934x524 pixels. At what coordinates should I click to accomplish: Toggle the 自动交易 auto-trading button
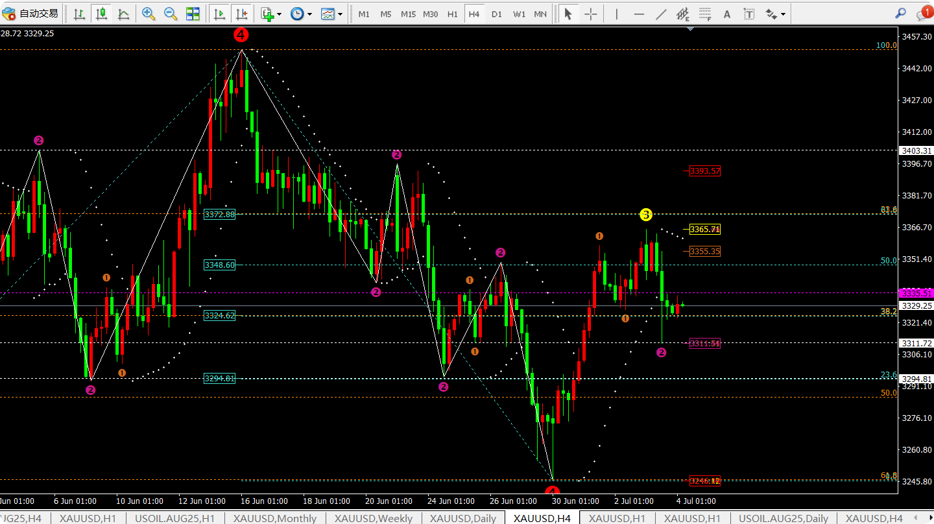(x=31, y=14)
